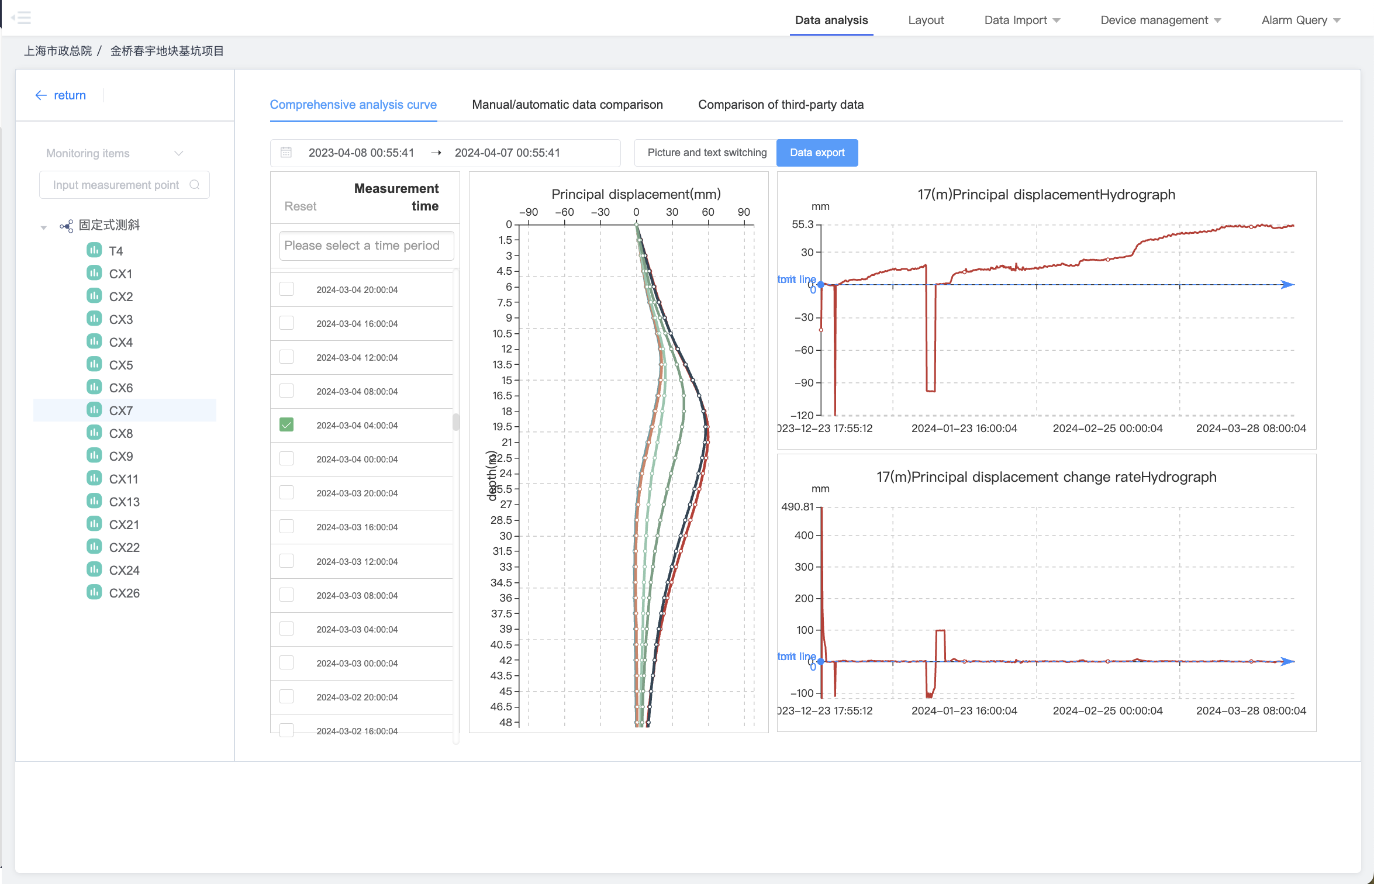Focus the Input measurement point search field
This screenshot has height=884, width=1374.
coord(124,185)
